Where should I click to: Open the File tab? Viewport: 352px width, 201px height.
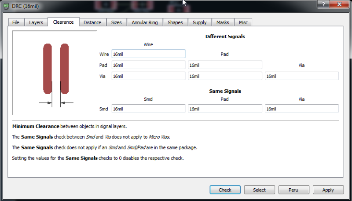(16, 22)
